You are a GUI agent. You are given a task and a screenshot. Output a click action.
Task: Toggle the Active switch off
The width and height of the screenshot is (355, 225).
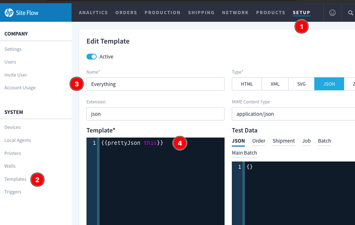(x=92, y=57)
